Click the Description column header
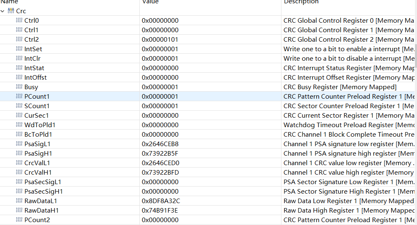 tap(301, 2)
